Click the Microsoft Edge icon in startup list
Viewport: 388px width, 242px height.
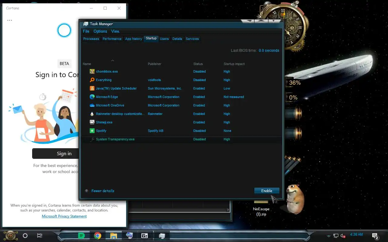click(x=92, y=97)
